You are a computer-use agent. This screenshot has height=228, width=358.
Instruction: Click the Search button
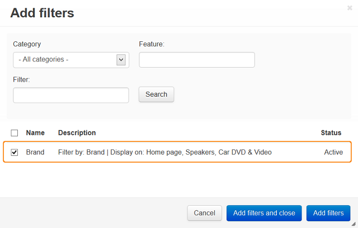pos(157,94)
